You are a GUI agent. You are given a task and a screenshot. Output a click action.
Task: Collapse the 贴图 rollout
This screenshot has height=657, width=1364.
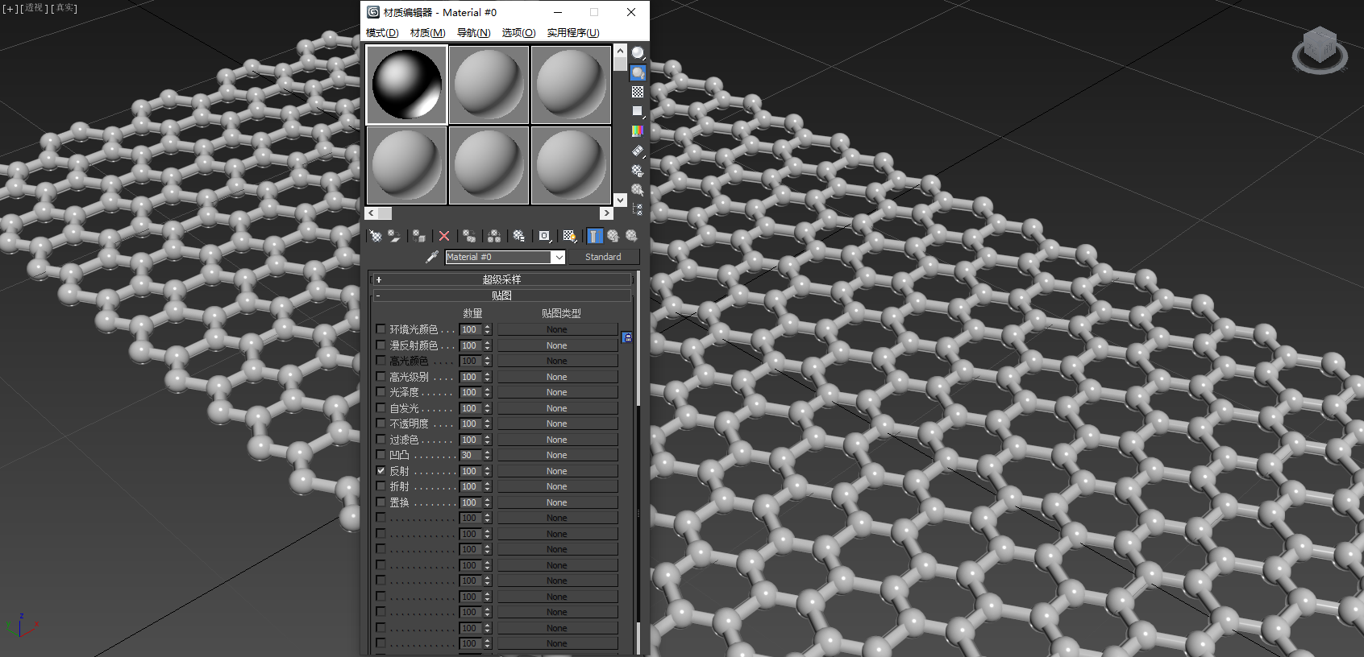(501, 295)
